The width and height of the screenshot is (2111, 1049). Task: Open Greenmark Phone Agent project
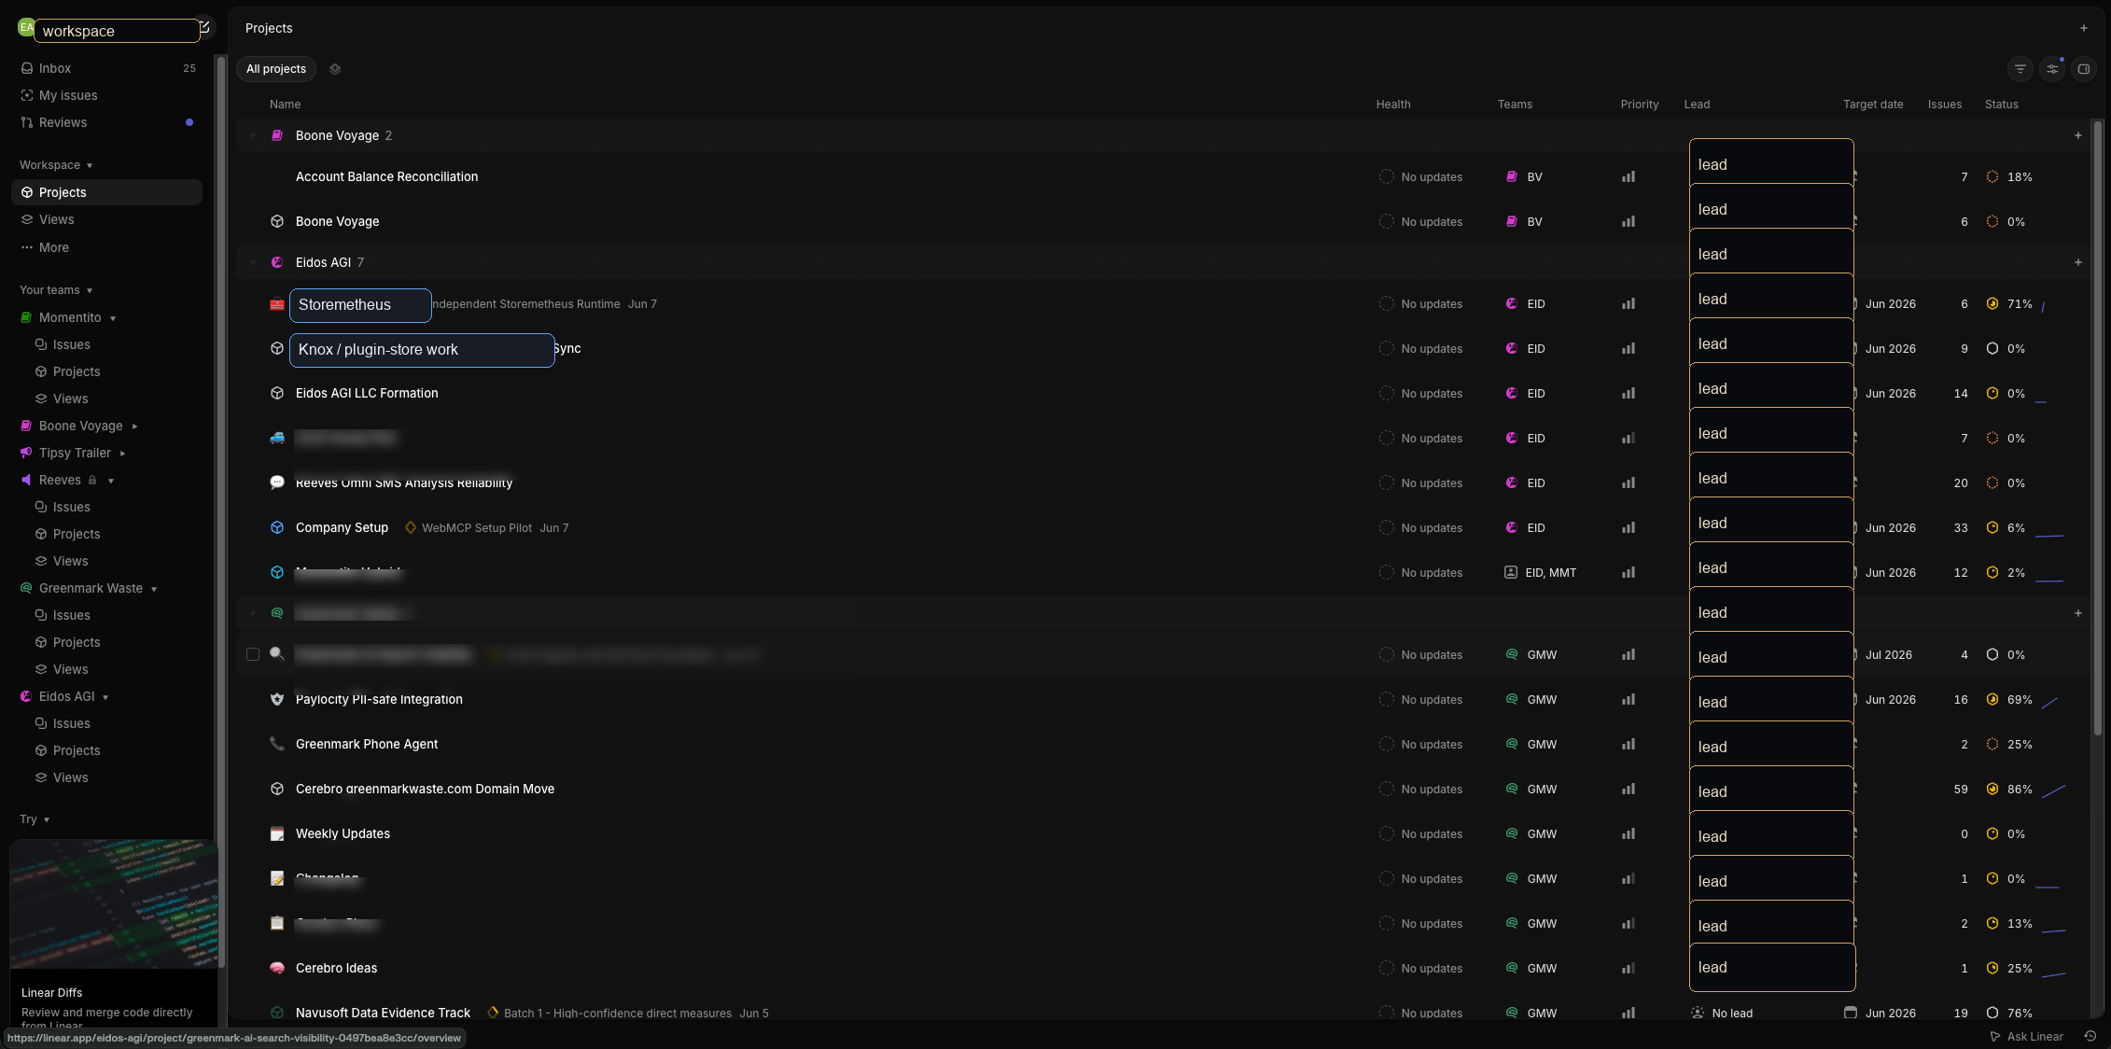tap(367, 744)
